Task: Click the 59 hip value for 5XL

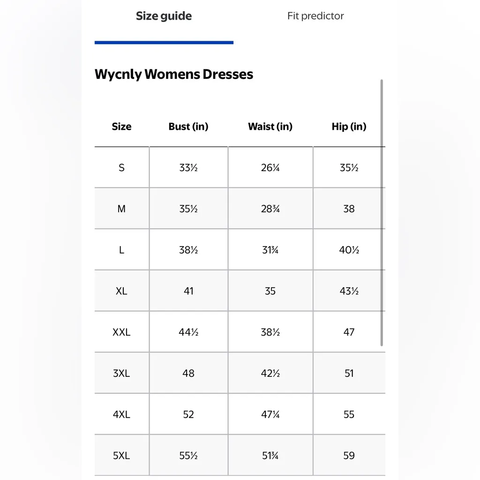Action: tap(349, 456)
